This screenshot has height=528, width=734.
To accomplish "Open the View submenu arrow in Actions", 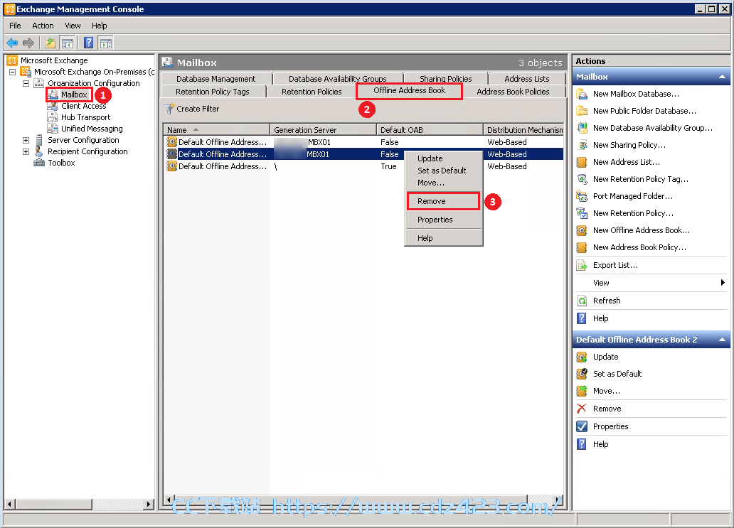I will coord(723,282).
